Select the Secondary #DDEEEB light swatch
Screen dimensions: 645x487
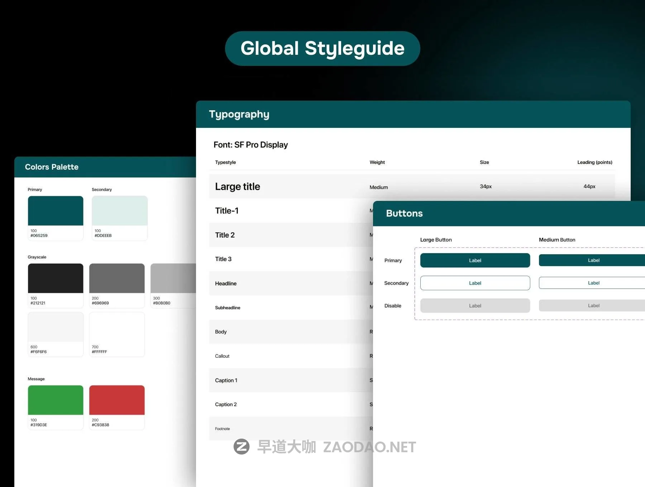coord(119,211)
